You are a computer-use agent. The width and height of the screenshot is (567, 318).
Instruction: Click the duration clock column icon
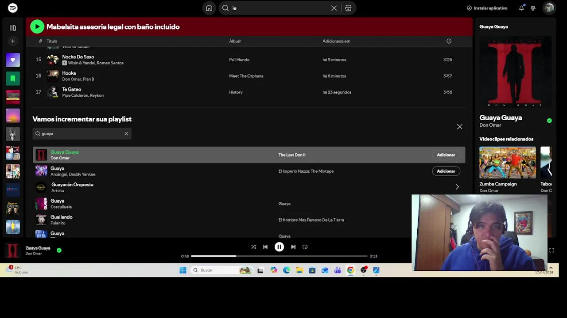coord(449,41)
